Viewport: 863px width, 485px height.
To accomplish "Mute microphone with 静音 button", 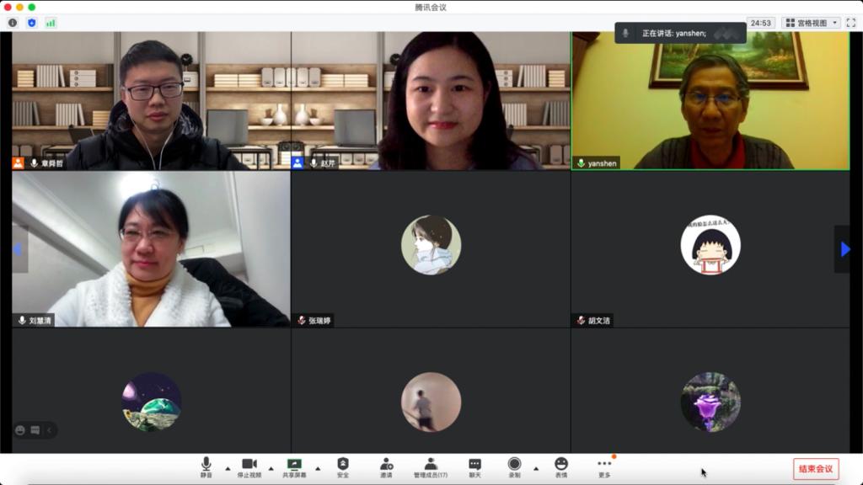I will pyautogui.click(x=206, y=467).
